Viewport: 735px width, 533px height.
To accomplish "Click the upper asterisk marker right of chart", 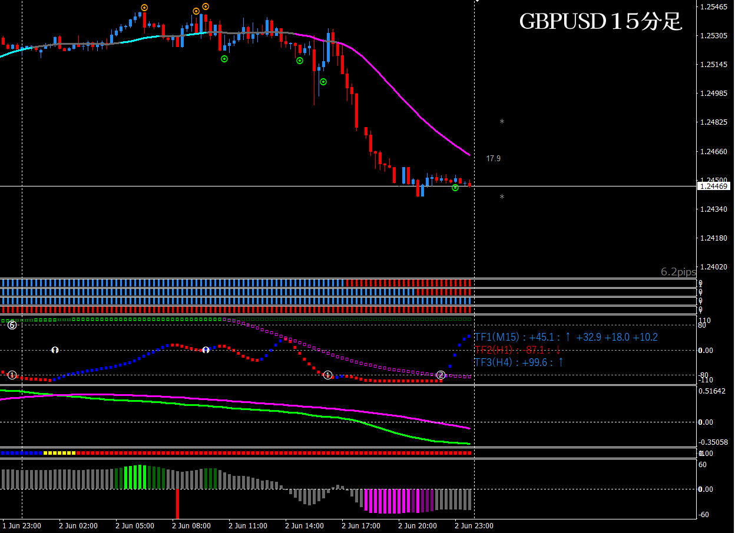I will tap(502, 122).
